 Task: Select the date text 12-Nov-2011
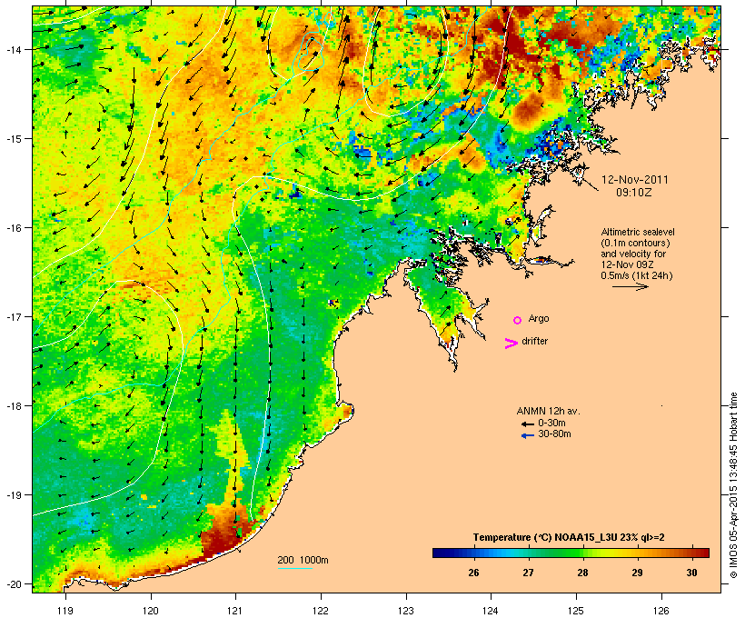[x=635, y=180]
